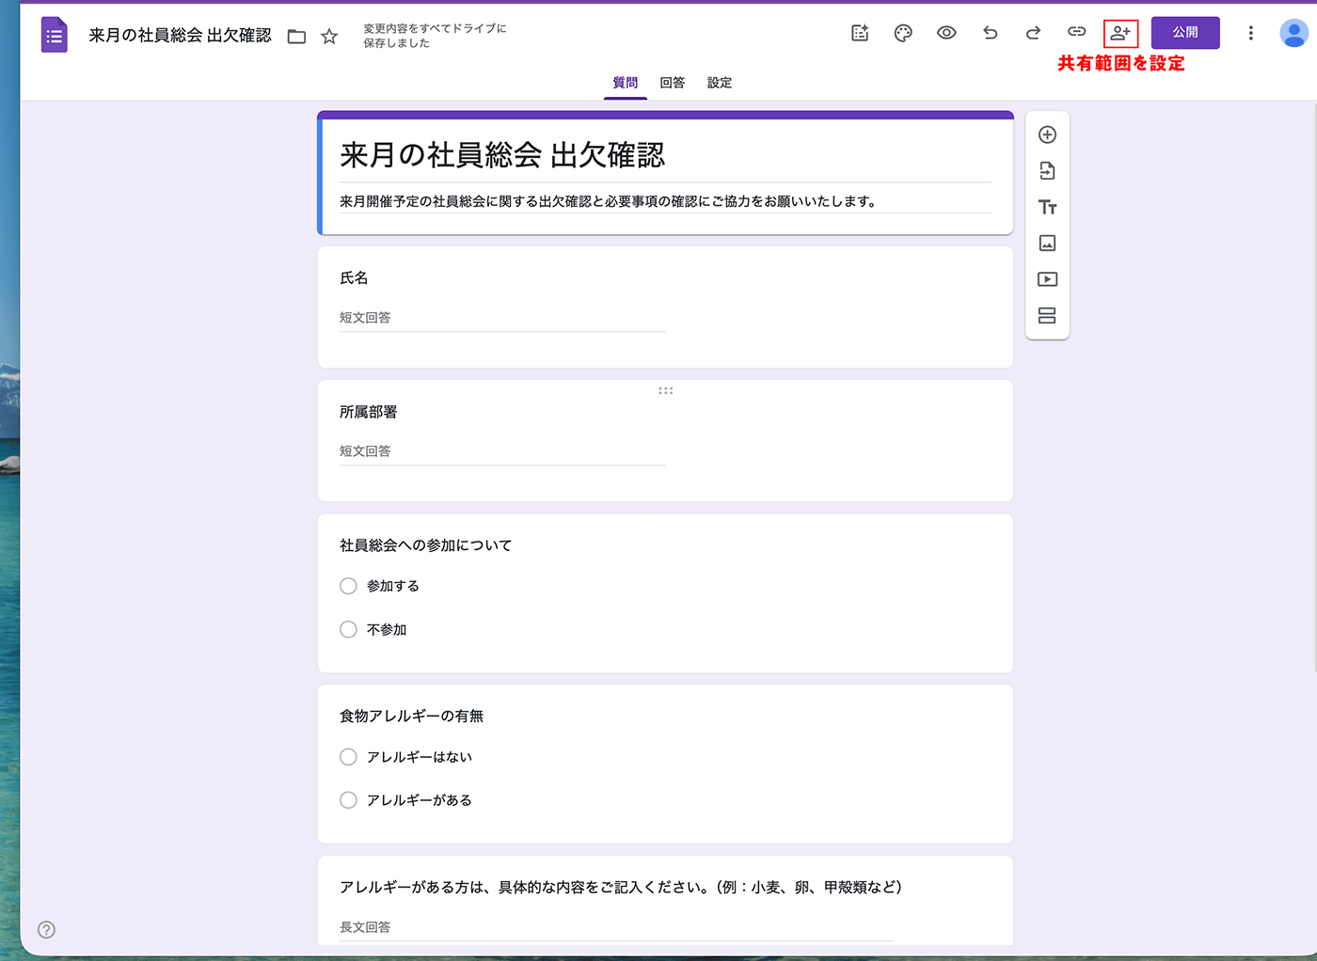Viewport: 1317px width, 961px height.
Task: Click the redo arrow icon
Action: (1033, 33)
